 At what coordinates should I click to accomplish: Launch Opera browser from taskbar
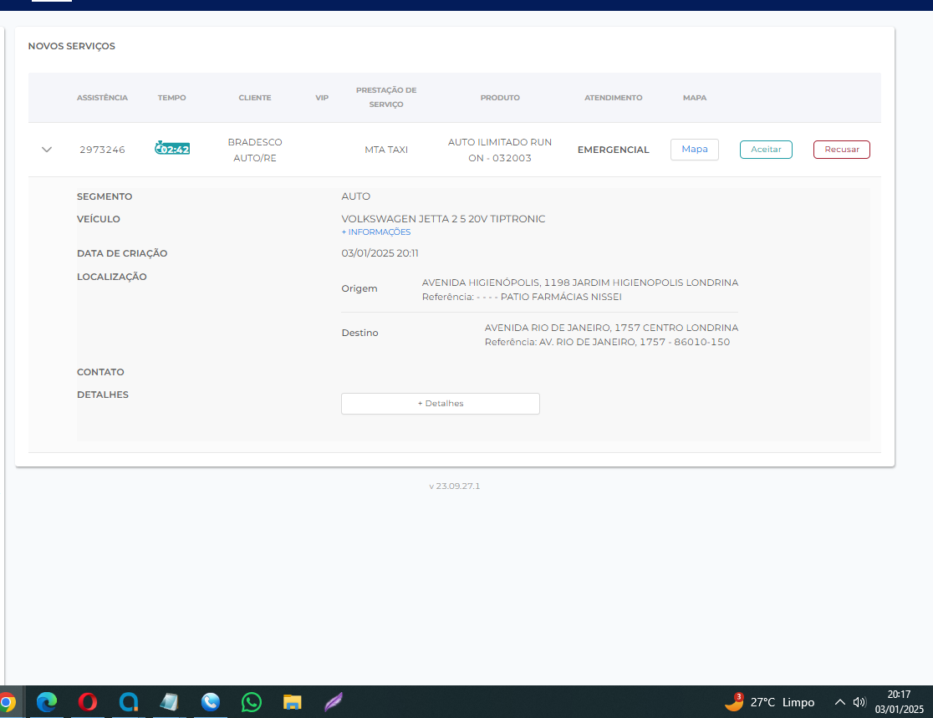(88, 702)
